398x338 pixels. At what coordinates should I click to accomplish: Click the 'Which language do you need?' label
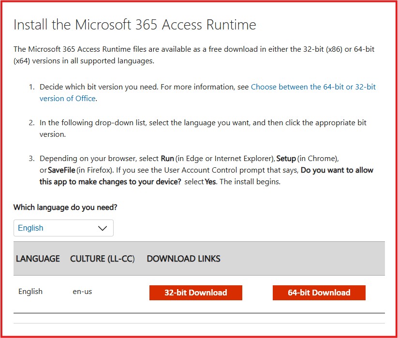65,207
